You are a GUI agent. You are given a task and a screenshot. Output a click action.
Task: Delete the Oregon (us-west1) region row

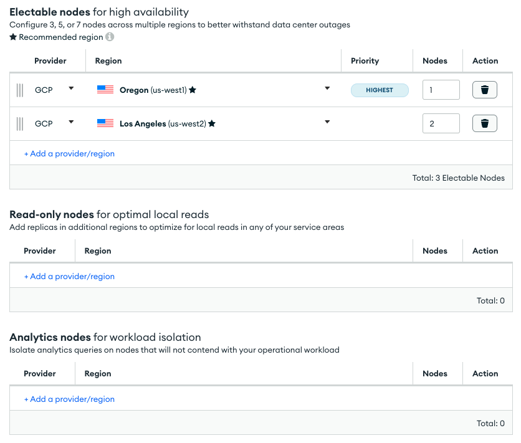coord(484,89)
